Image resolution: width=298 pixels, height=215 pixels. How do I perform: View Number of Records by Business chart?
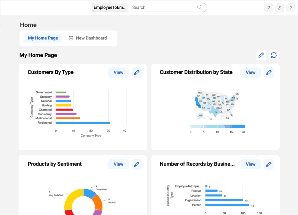point(251,164)
